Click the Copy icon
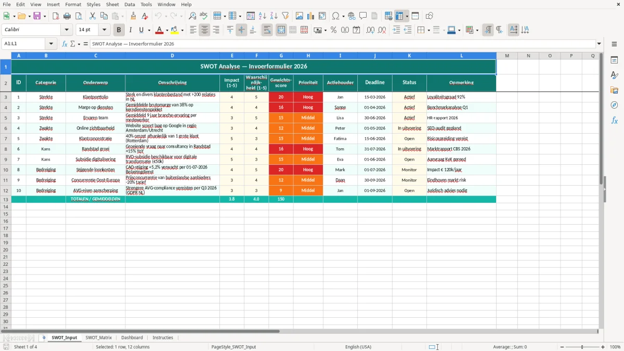This screenshot has width=624, height=351. (103, 16)
